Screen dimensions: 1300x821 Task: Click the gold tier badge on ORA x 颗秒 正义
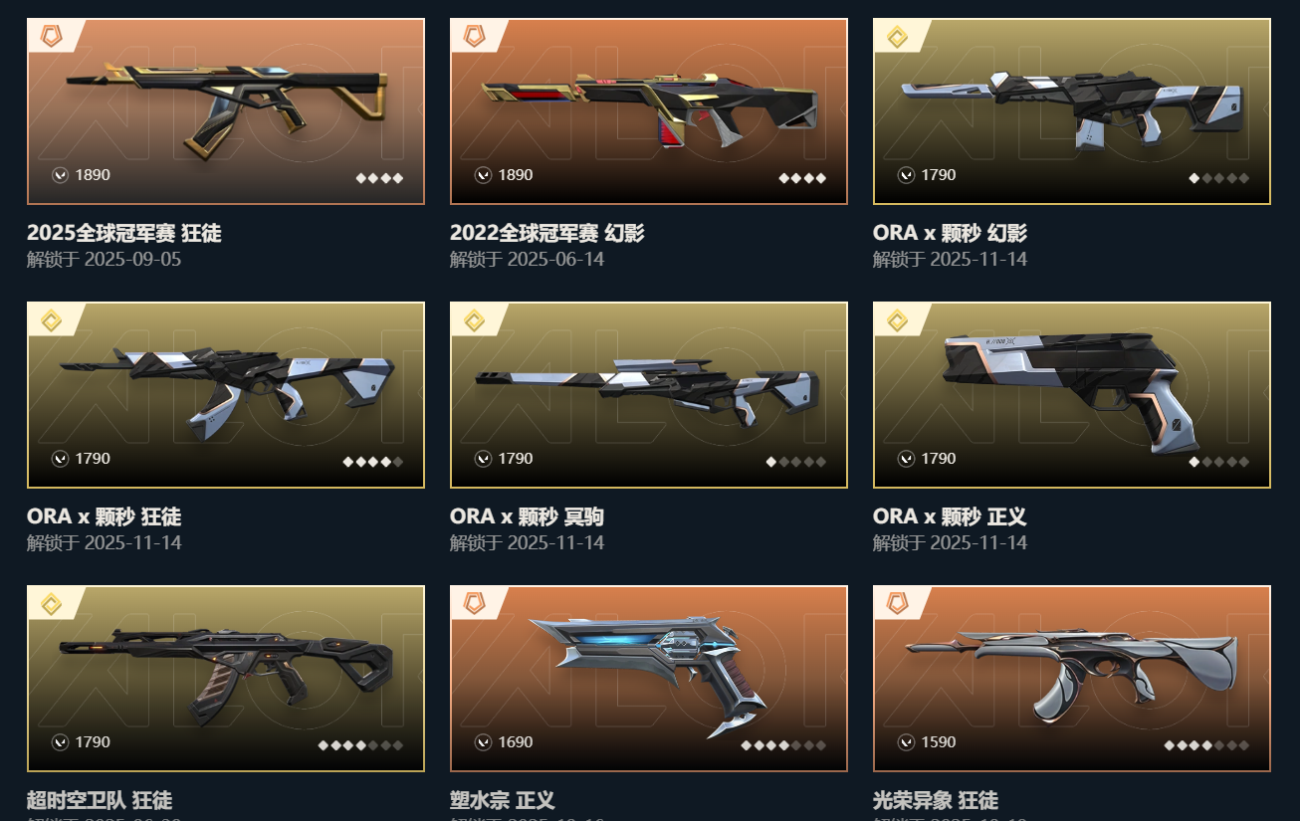(x=897, y=320)
